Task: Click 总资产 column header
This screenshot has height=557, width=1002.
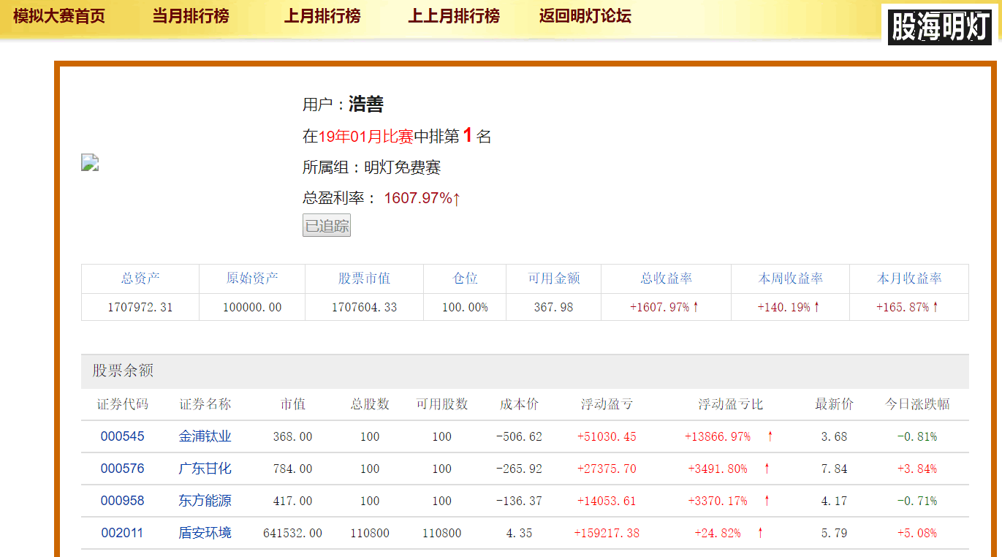Action: click(x=140, y=278)
